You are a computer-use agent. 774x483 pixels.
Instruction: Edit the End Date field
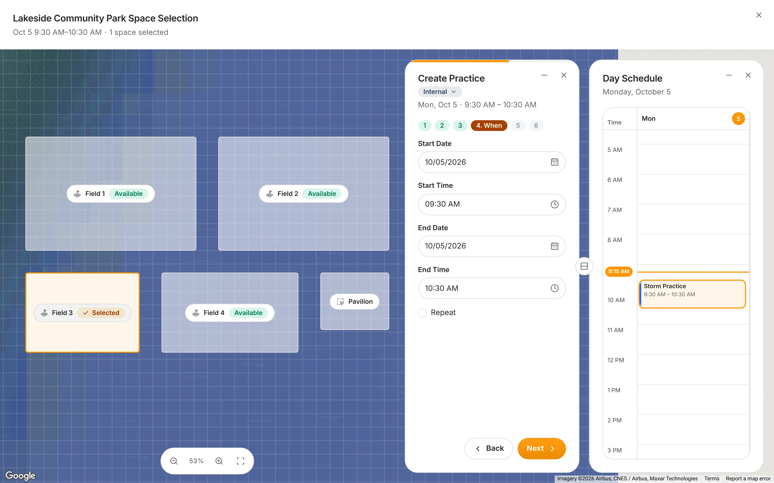click(492, 246)
